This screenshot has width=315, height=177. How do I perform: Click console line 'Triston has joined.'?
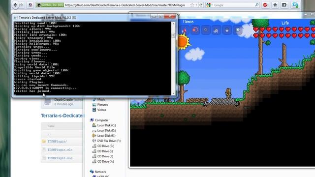[x=32, y=91]
